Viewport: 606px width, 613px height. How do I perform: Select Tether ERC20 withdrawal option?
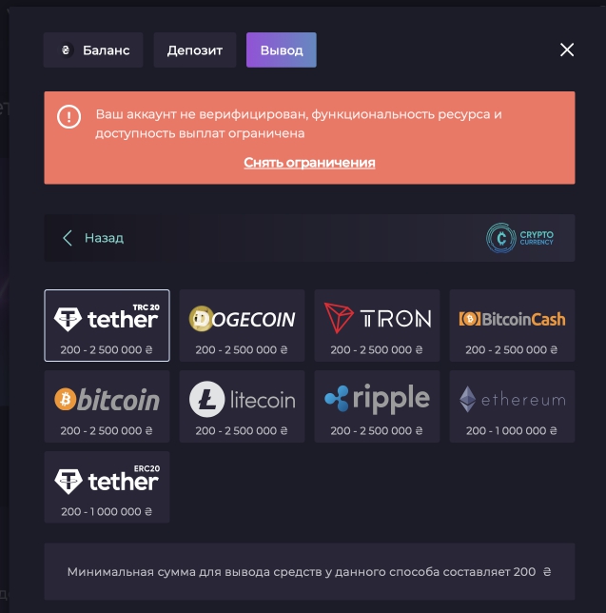click(107, 486)
